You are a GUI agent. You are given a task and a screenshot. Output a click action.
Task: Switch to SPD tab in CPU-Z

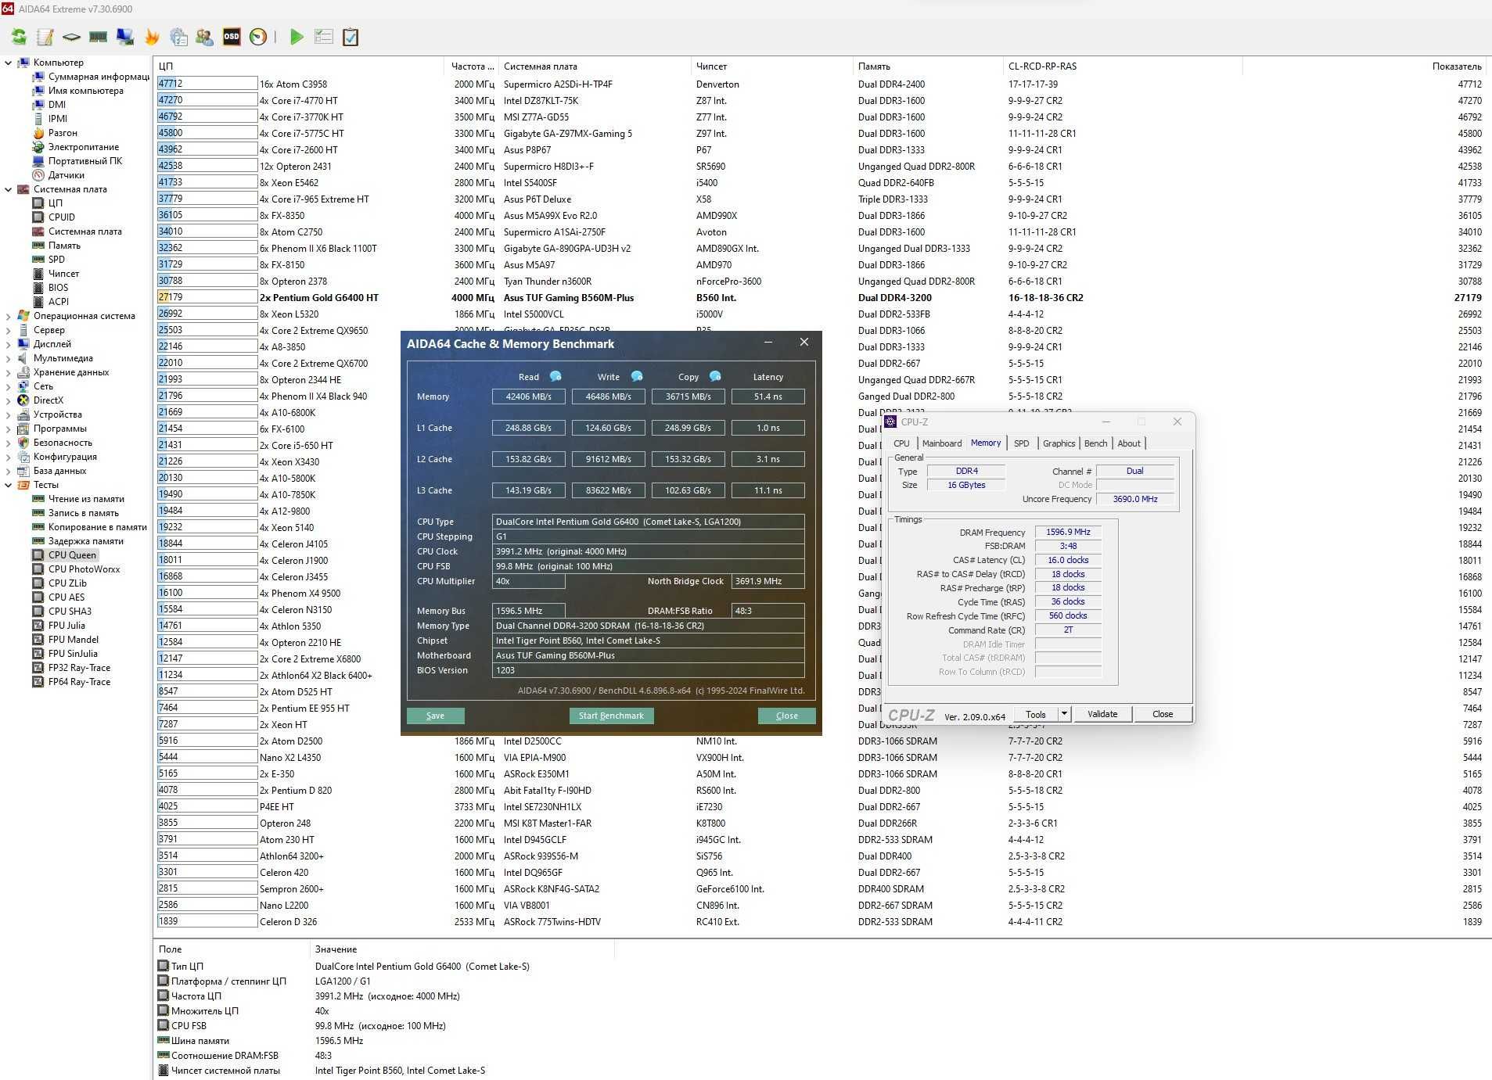pyautogui.click(x=1021, y=443)
